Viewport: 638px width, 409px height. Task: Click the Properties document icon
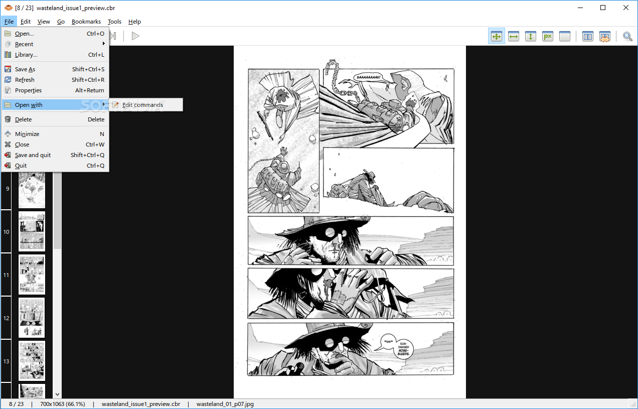click(x=8, y=90)
